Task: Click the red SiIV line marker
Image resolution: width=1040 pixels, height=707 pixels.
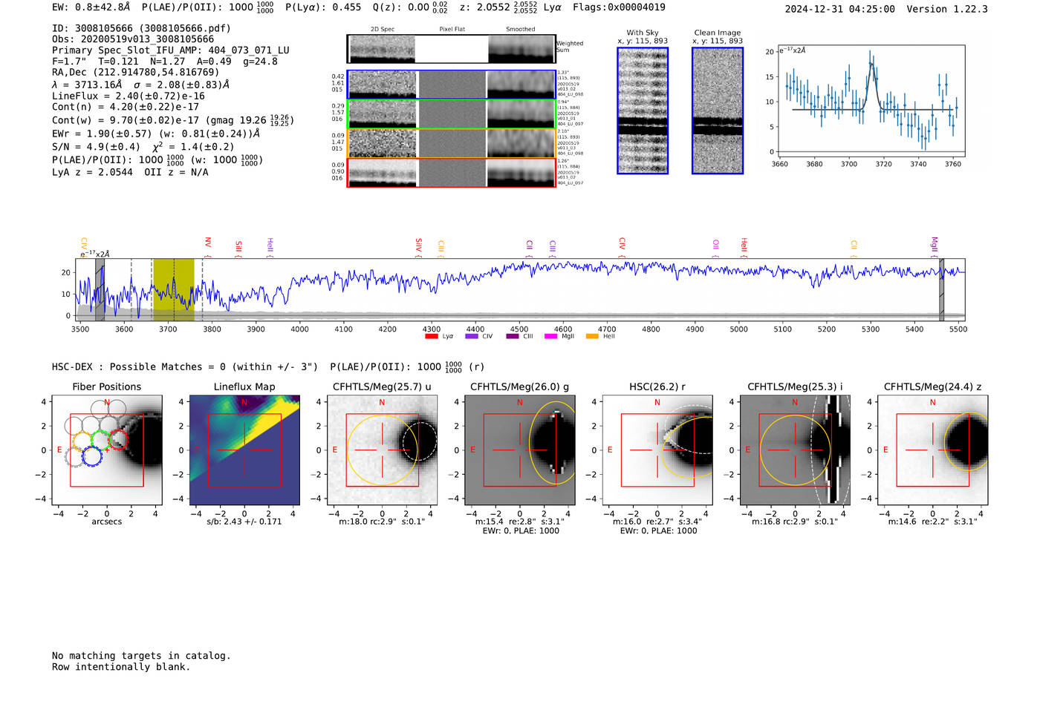Action: tap(418, 247)
